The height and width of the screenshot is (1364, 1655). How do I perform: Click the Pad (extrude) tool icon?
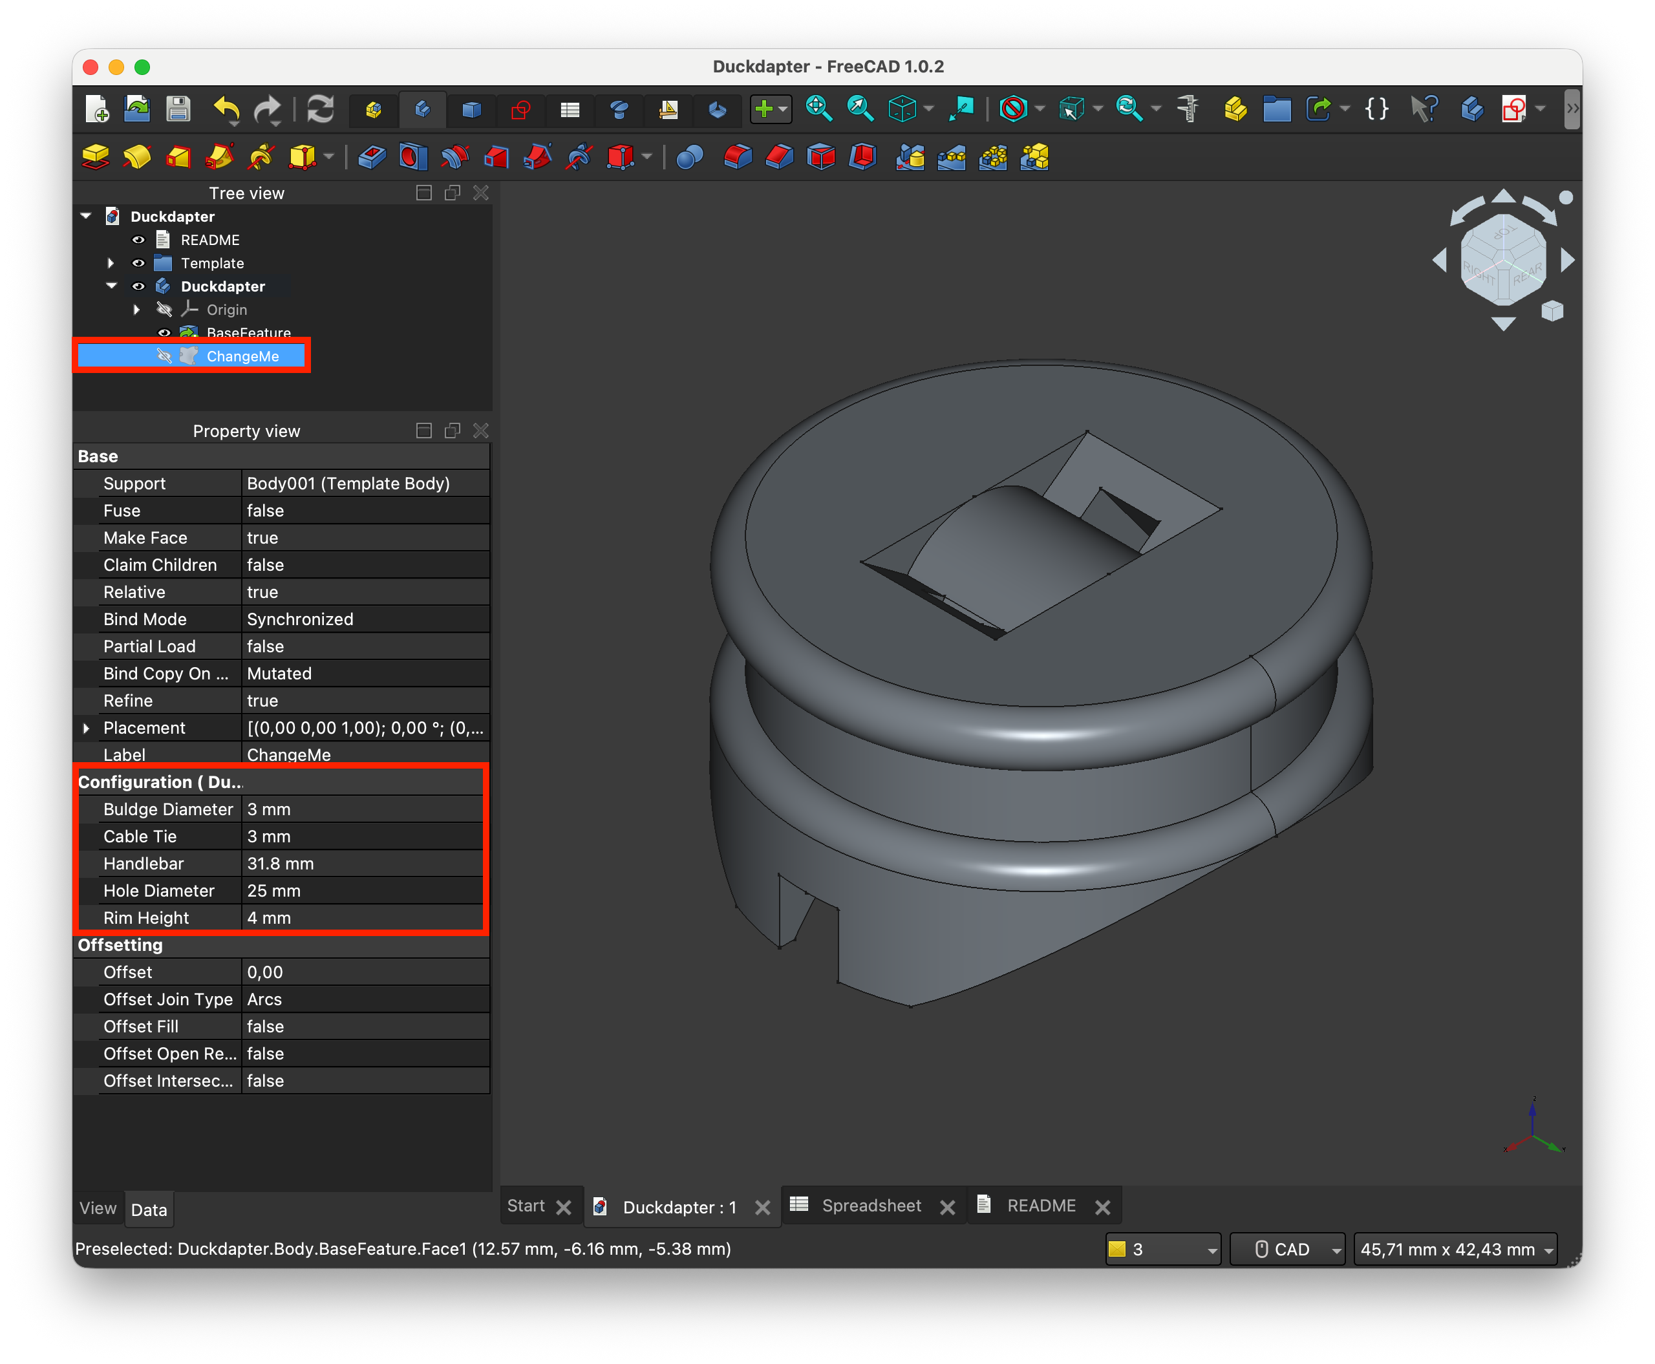coord(96,157)
